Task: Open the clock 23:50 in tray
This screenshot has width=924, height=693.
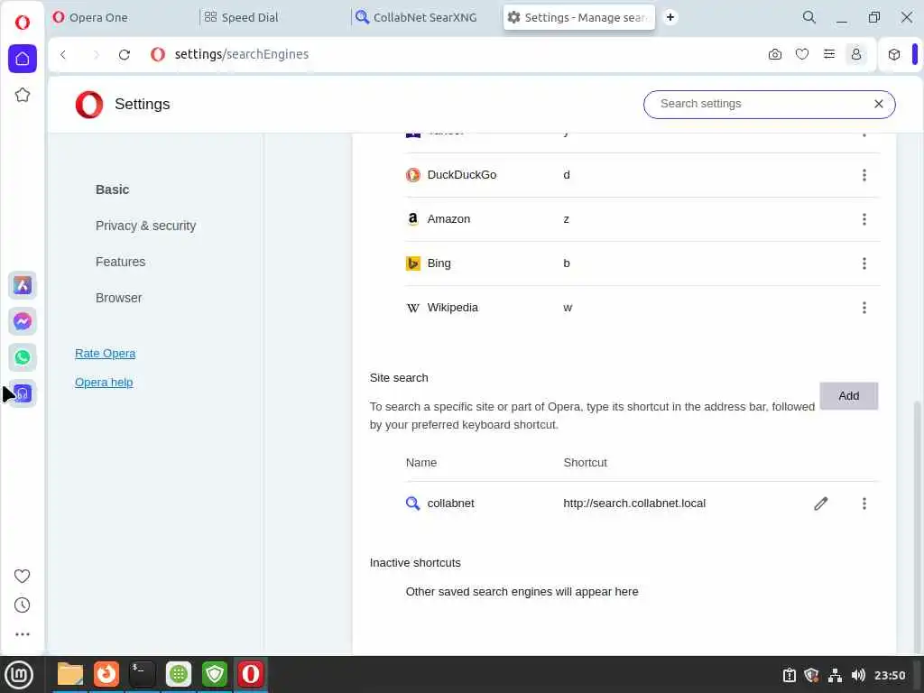Action: (889, 675)
